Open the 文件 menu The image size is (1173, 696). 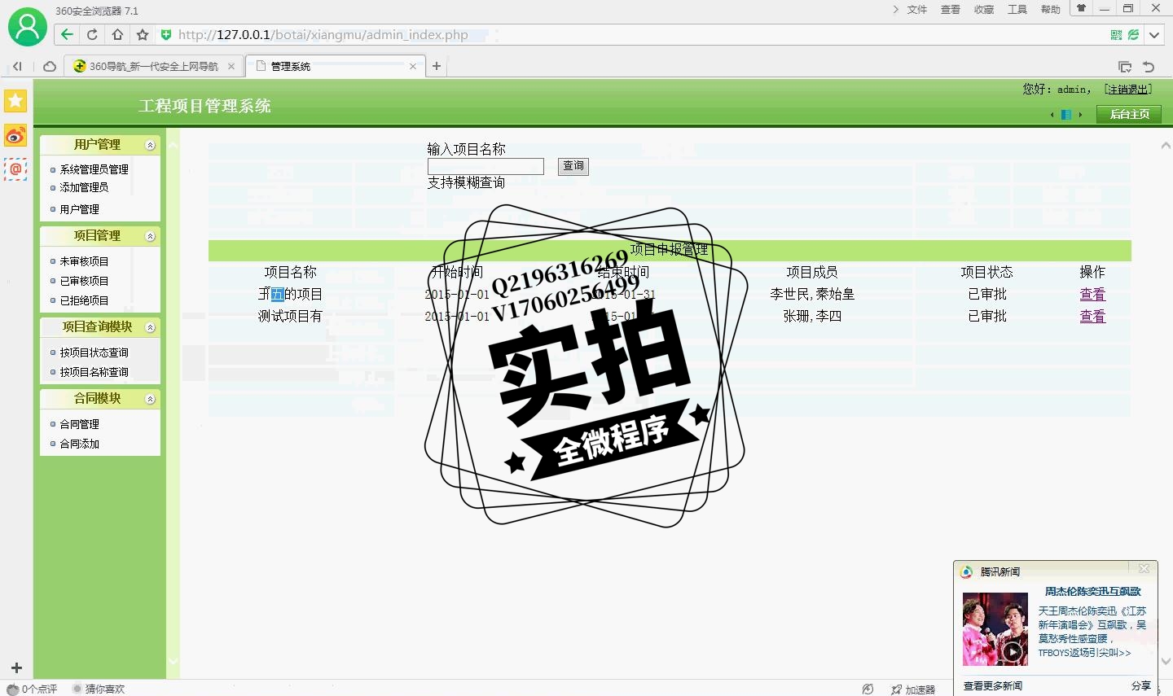tap(917, 10)
